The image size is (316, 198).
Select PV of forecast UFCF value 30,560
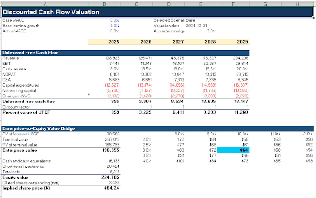113,134
